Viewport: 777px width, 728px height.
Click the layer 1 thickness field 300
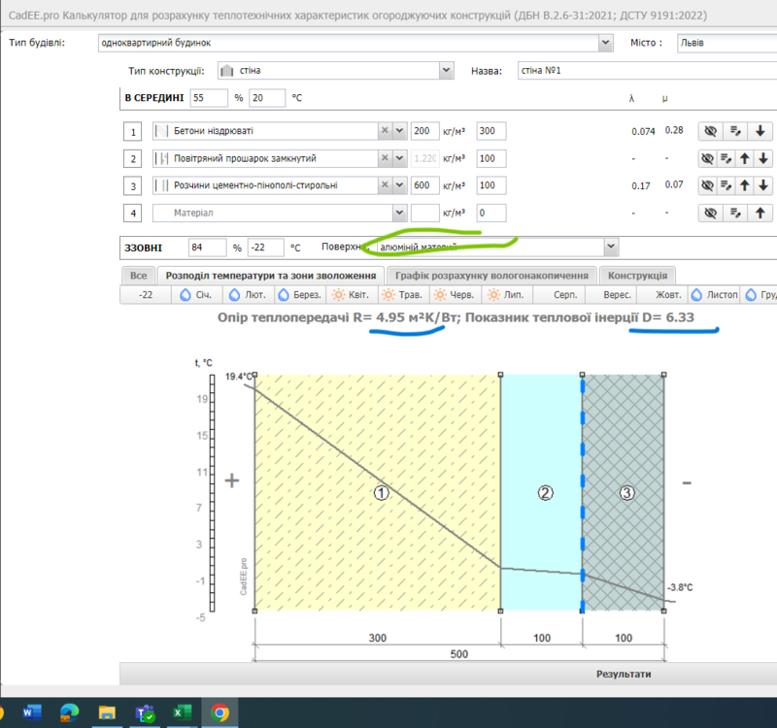[491, 131]
